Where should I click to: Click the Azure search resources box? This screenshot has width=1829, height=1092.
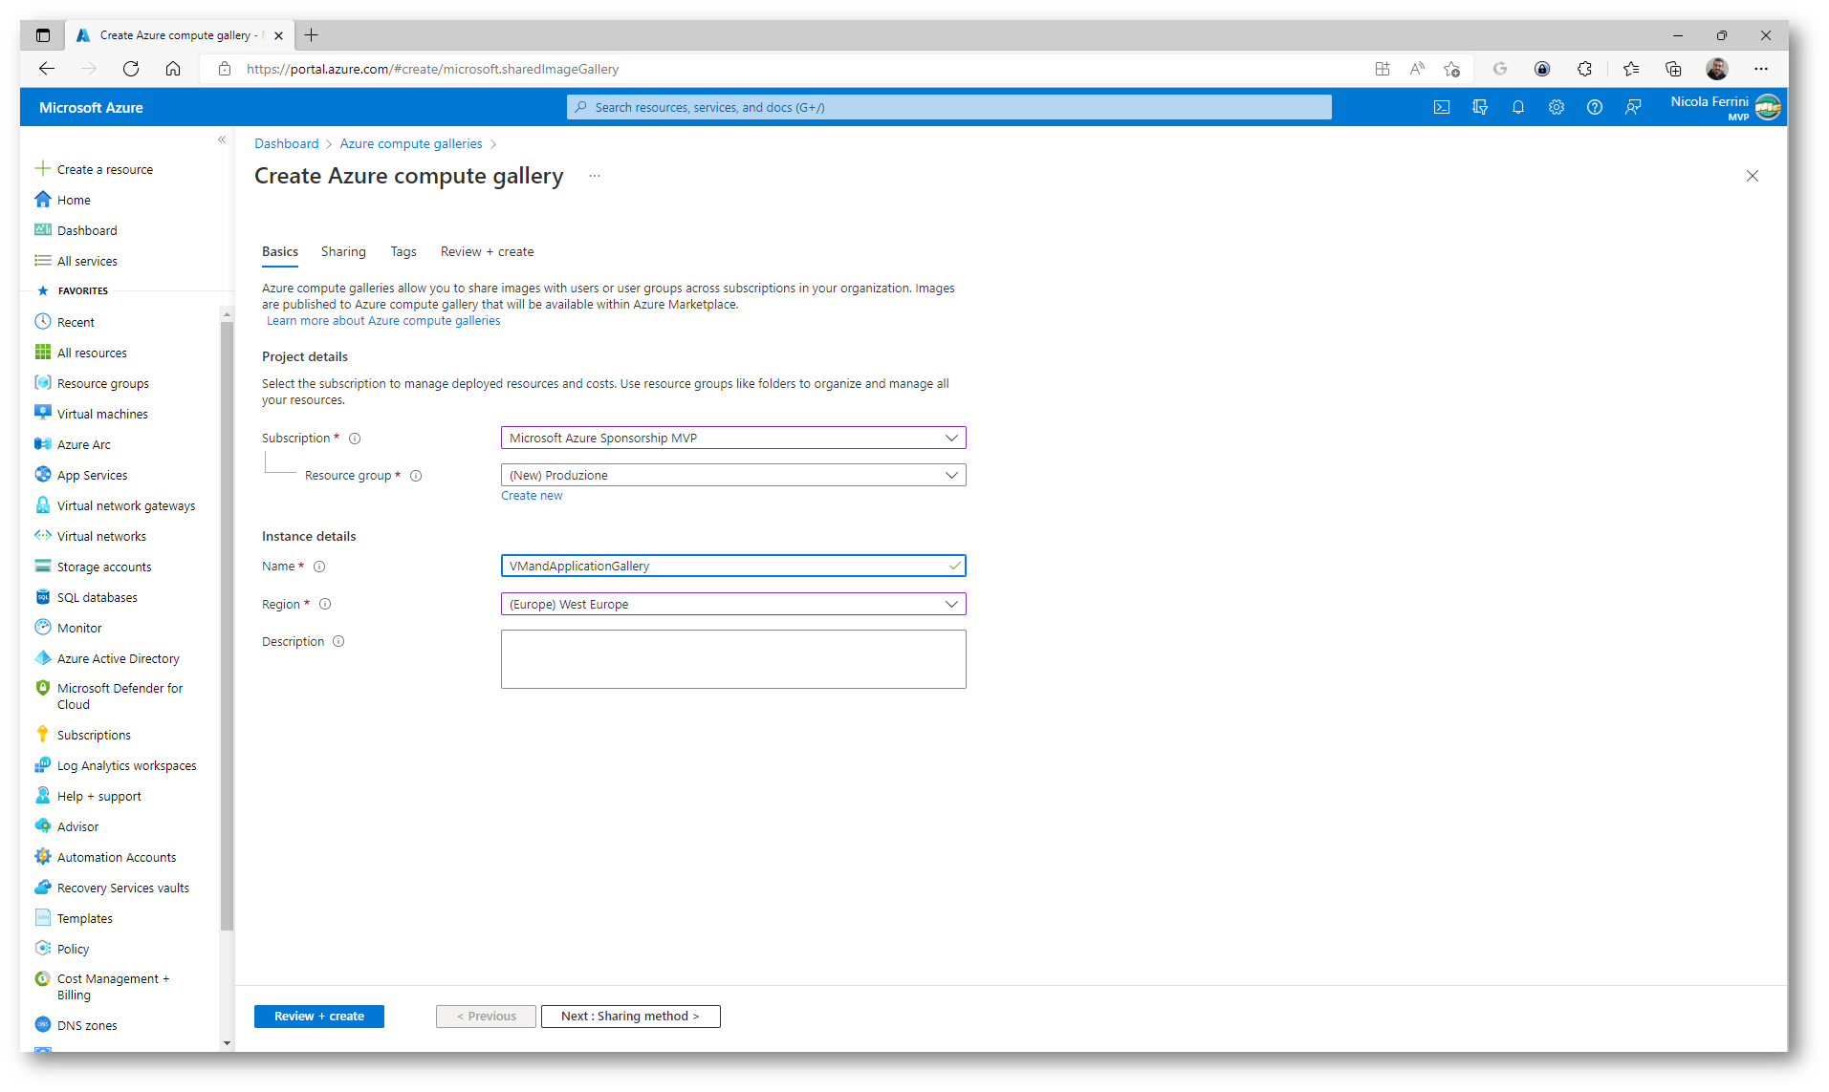pyautogui.click(x=948, y=107)
